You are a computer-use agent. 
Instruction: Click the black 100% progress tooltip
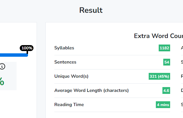pyautogui.click(x=27, y=48)
